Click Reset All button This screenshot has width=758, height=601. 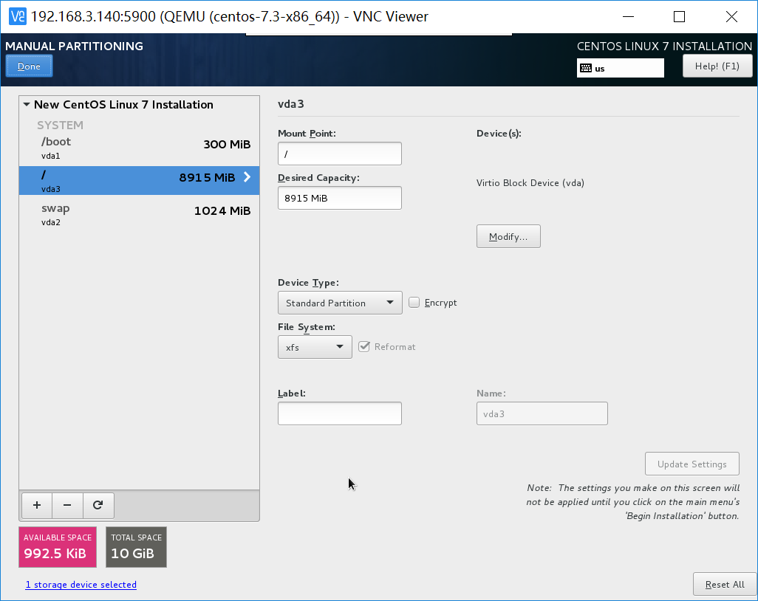point(725,585)
